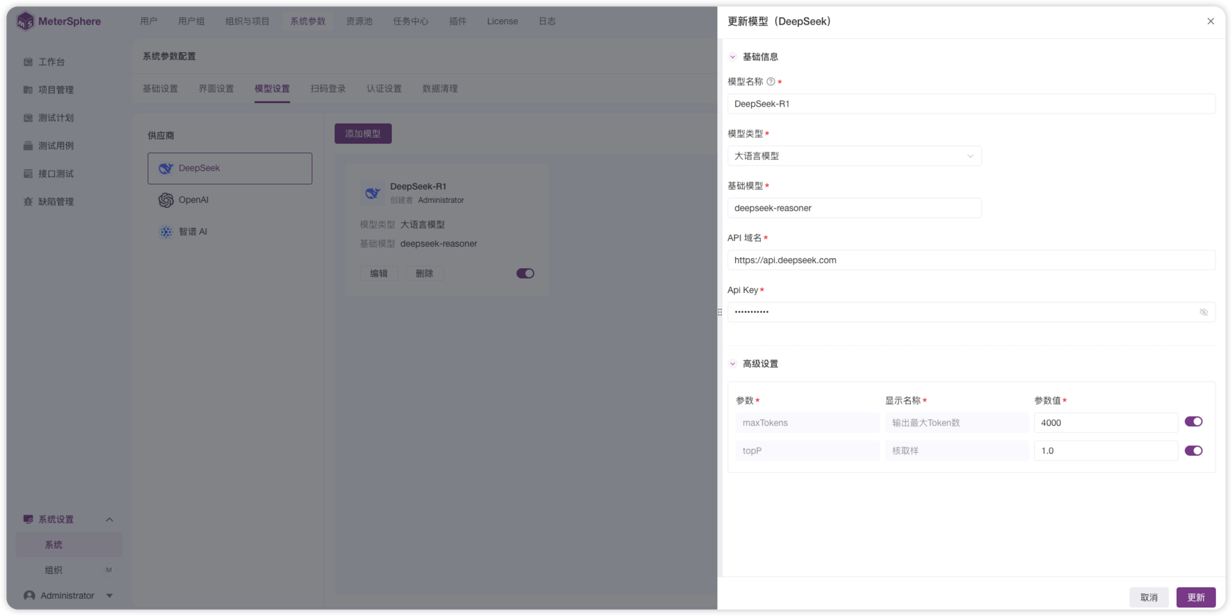Click the 添加模型 button
1232x616 pixels.
(x=363, y=133)
